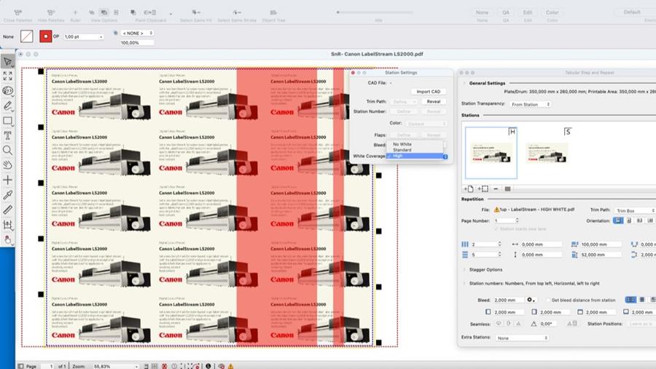Image resolution: width=656 pixels, height=369 pixels.
Task: Add a new station from file icon
Action: (469, 189)
